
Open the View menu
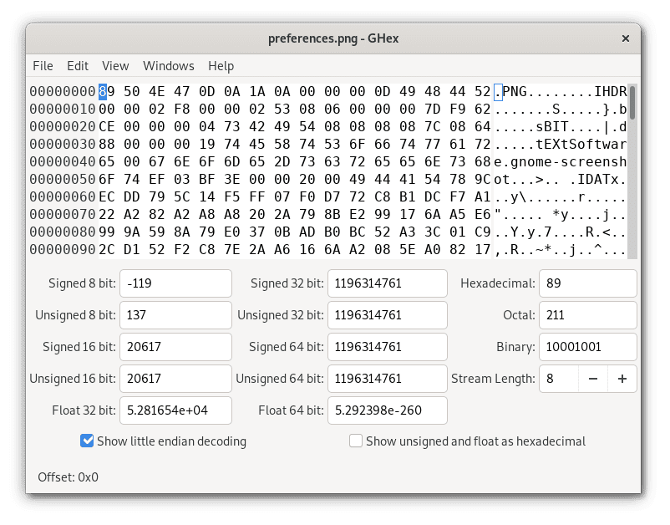coord(115,66)
